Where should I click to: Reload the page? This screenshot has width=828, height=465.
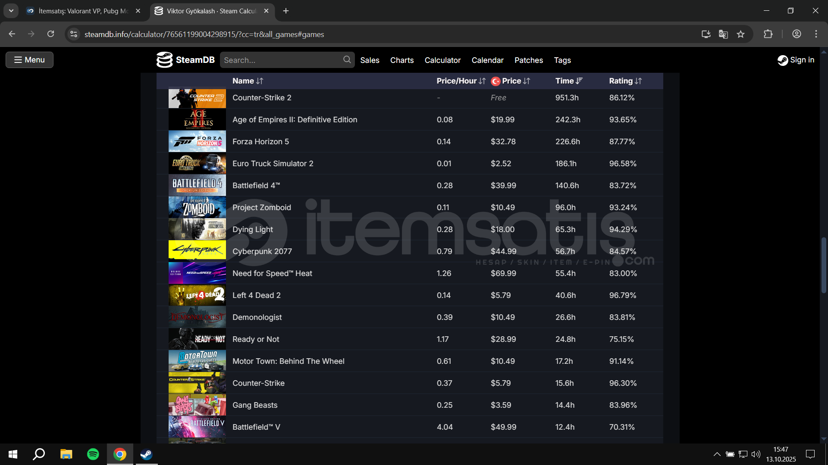(50, 34)
